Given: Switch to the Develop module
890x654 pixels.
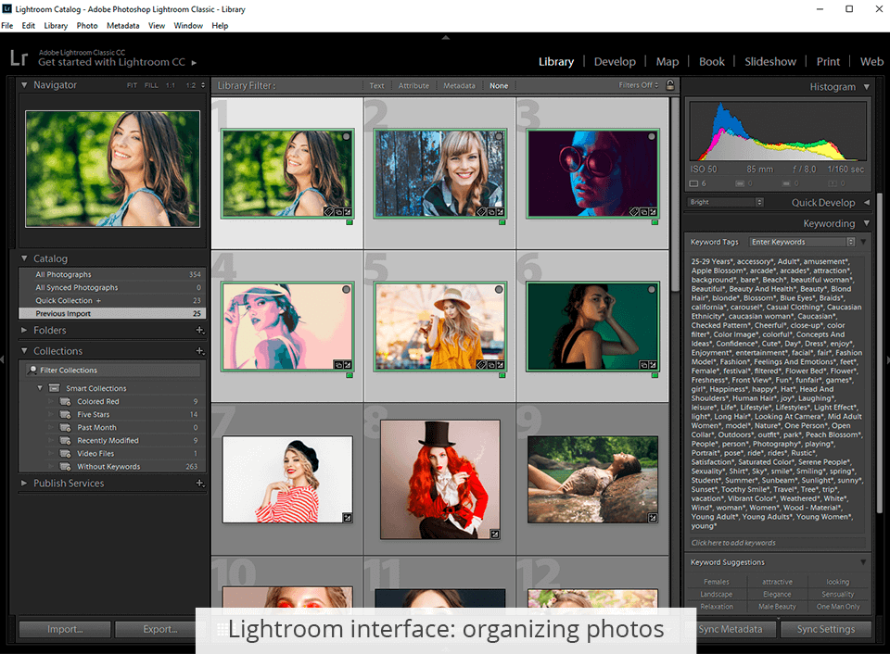Looking at the screenshot, I should pyautogui.click(x=615, y=62).
